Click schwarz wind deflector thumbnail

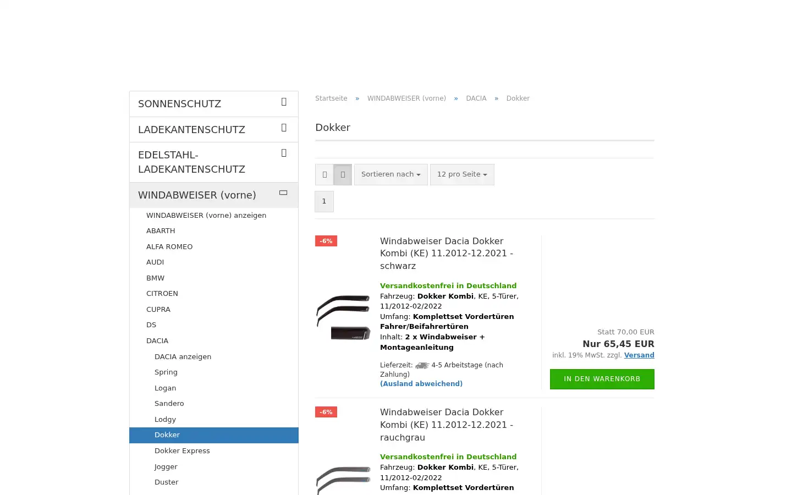pos(343,317)
